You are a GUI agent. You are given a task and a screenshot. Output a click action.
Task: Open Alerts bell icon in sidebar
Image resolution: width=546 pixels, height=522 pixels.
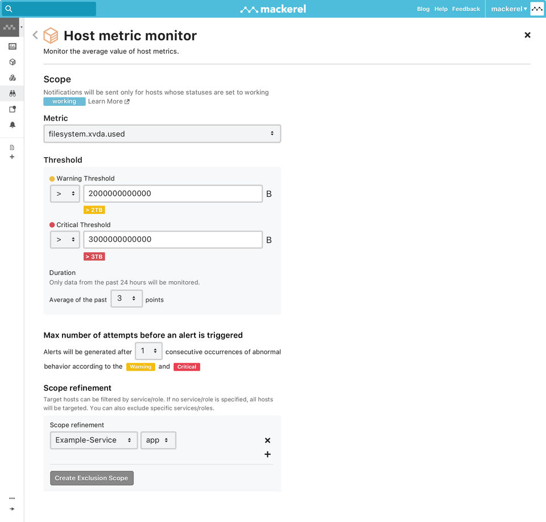[x=12, y=125]
